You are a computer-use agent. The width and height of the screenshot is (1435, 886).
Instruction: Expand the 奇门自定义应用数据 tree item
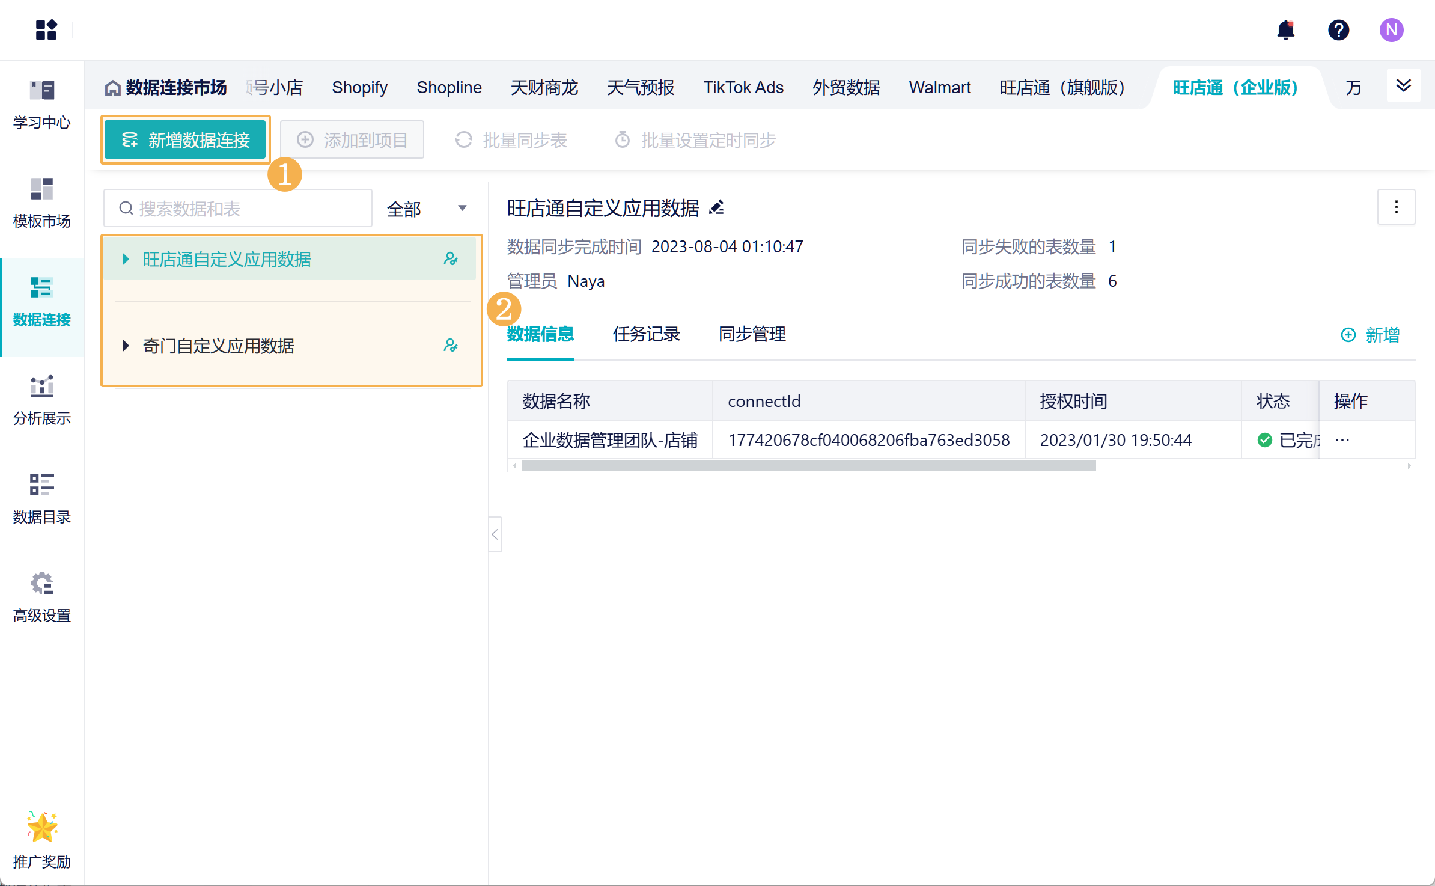pyautogui.click(x=126, y=346)
